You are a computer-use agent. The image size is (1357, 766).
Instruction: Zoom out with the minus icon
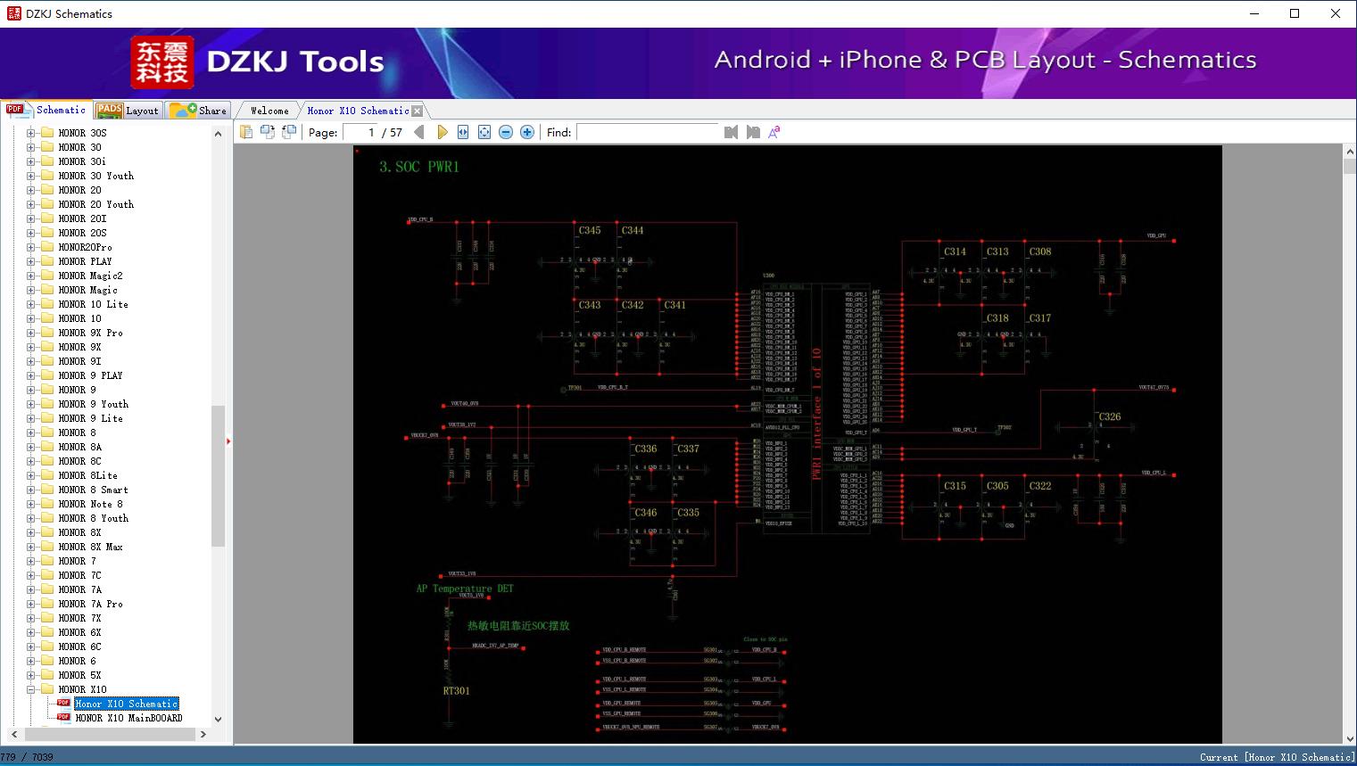point(506,132)
